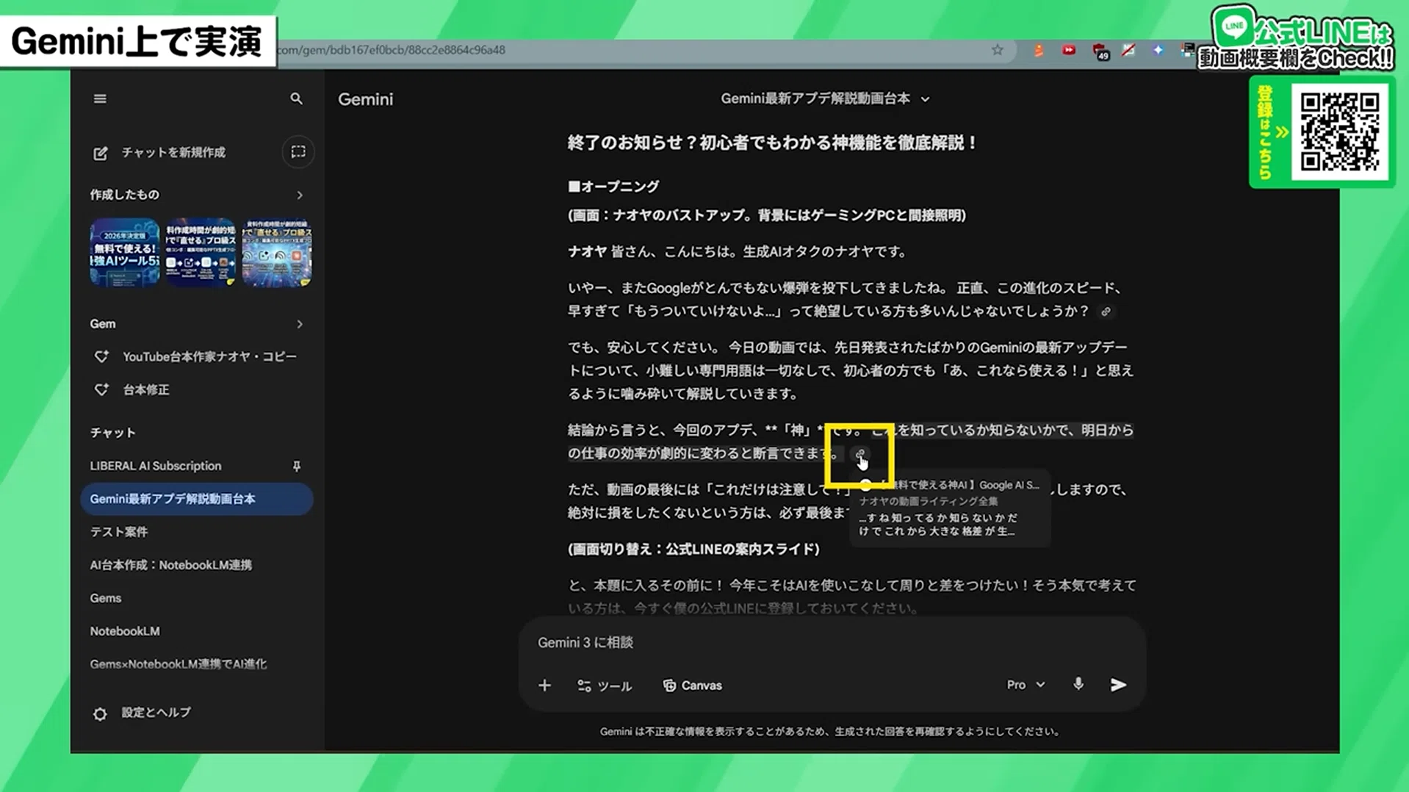1409x792 pixels.
Task: Click the Gemini logo text
Action: point(365,99)
